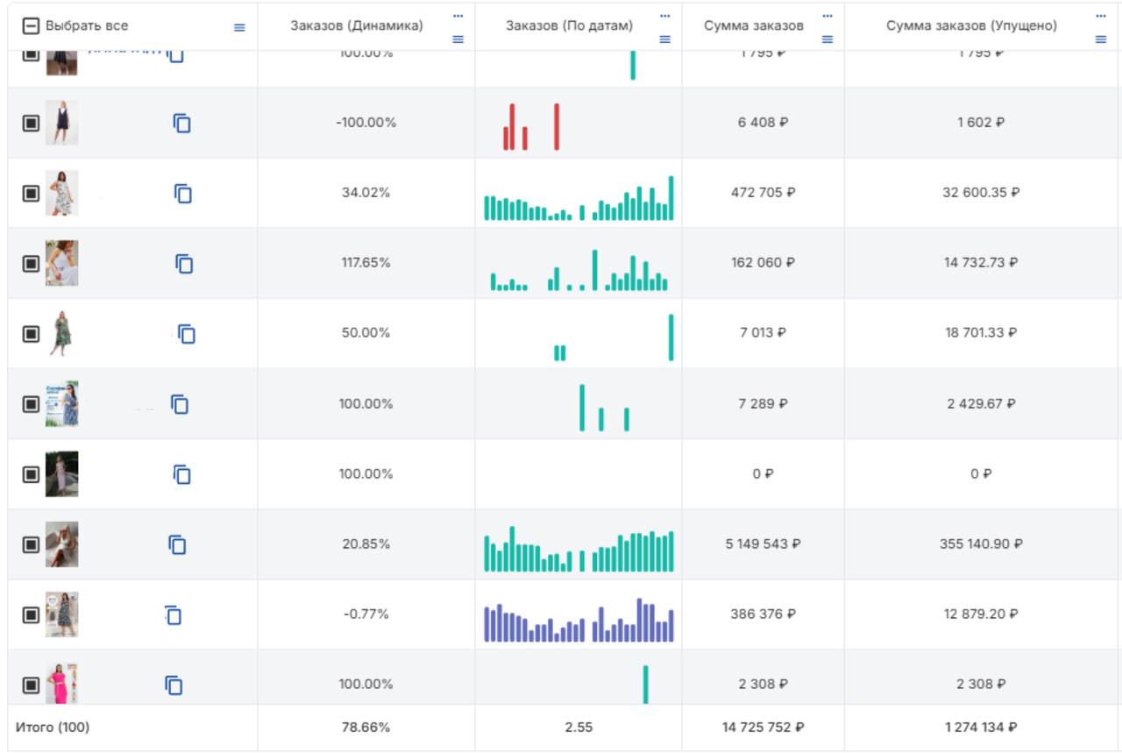Click copy icon in the 2 308 ₽ row

click(x=174, y=685)
